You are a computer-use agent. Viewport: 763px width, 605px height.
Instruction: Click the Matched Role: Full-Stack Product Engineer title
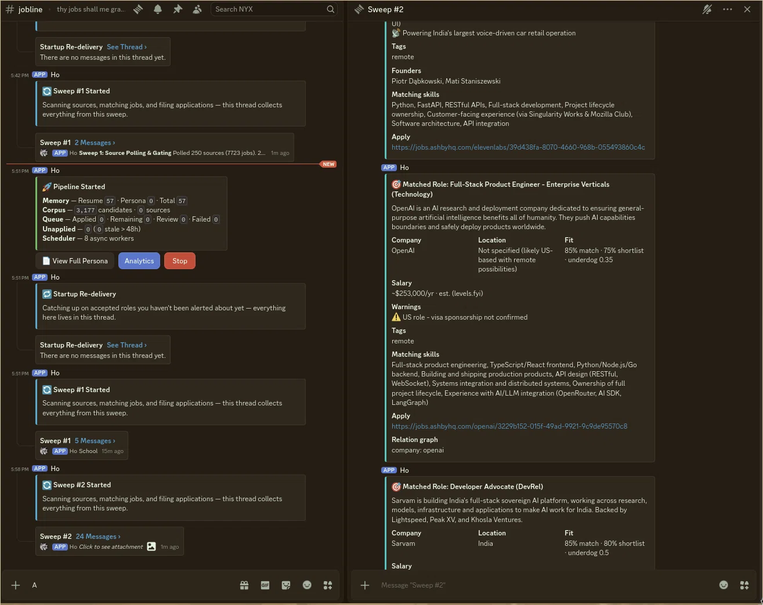[501, 189]
